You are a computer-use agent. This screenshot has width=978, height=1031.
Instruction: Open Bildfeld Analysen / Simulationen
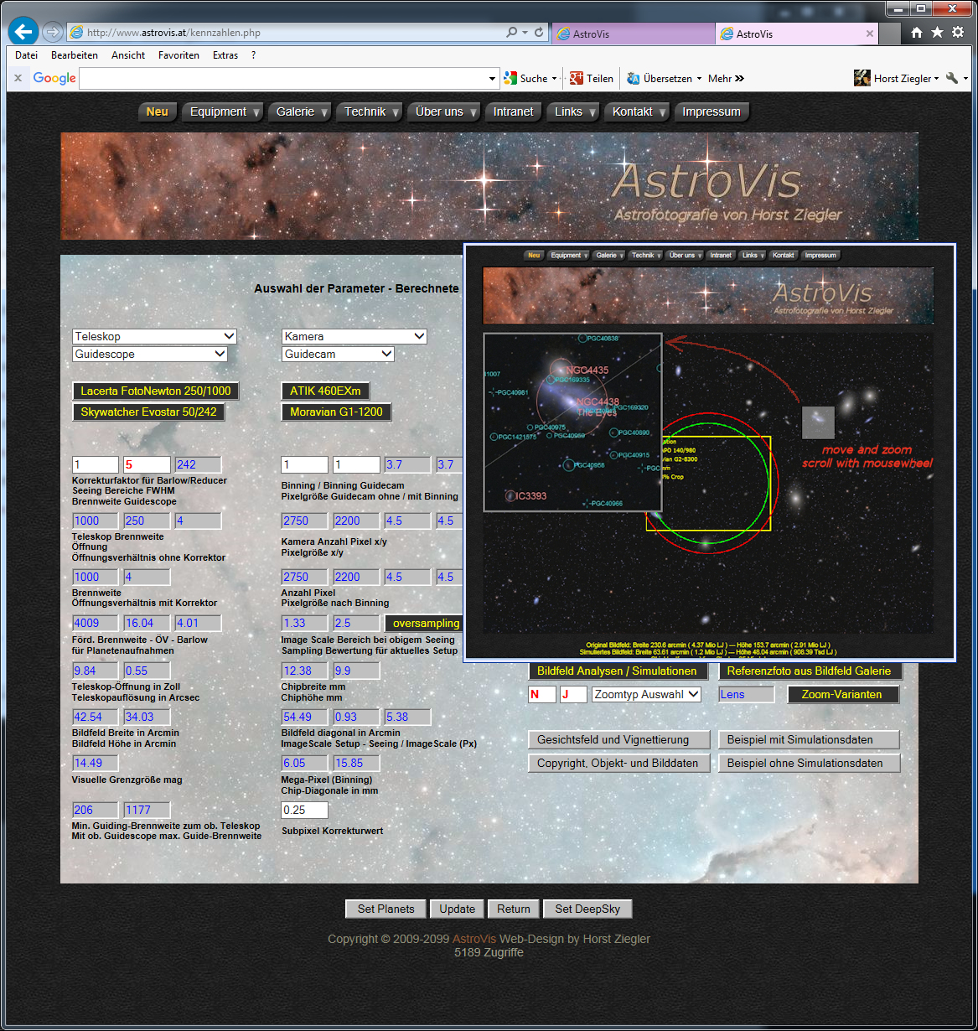pyautogui.click(x=617, y=671)
